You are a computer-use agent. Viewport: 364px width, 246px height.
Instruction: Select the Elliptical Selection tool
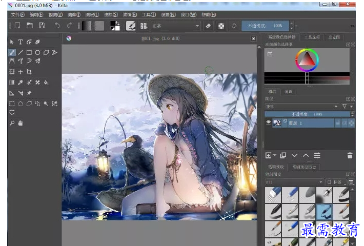pos(21,104)
